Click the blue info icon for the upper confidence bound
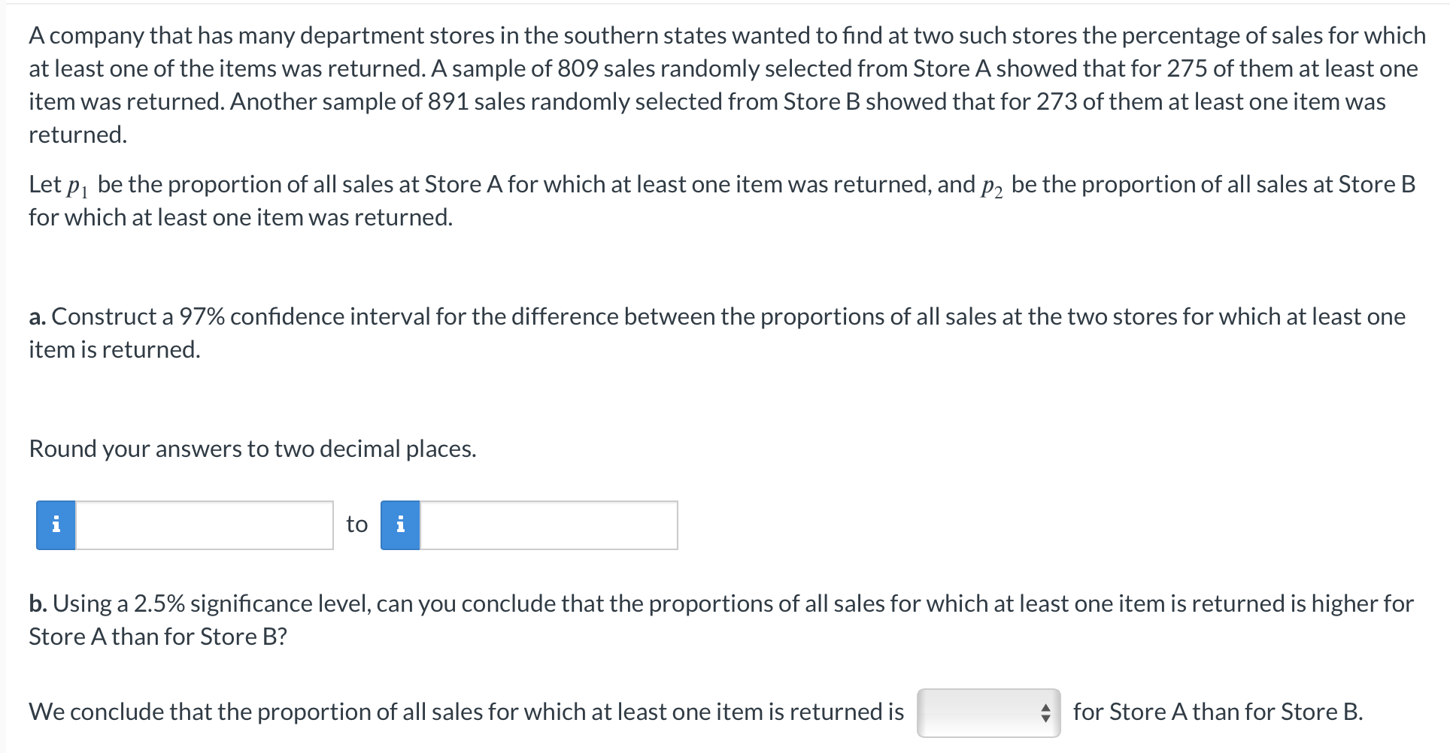This screenshot has height=753, width=1450. [x=401, y=525]
